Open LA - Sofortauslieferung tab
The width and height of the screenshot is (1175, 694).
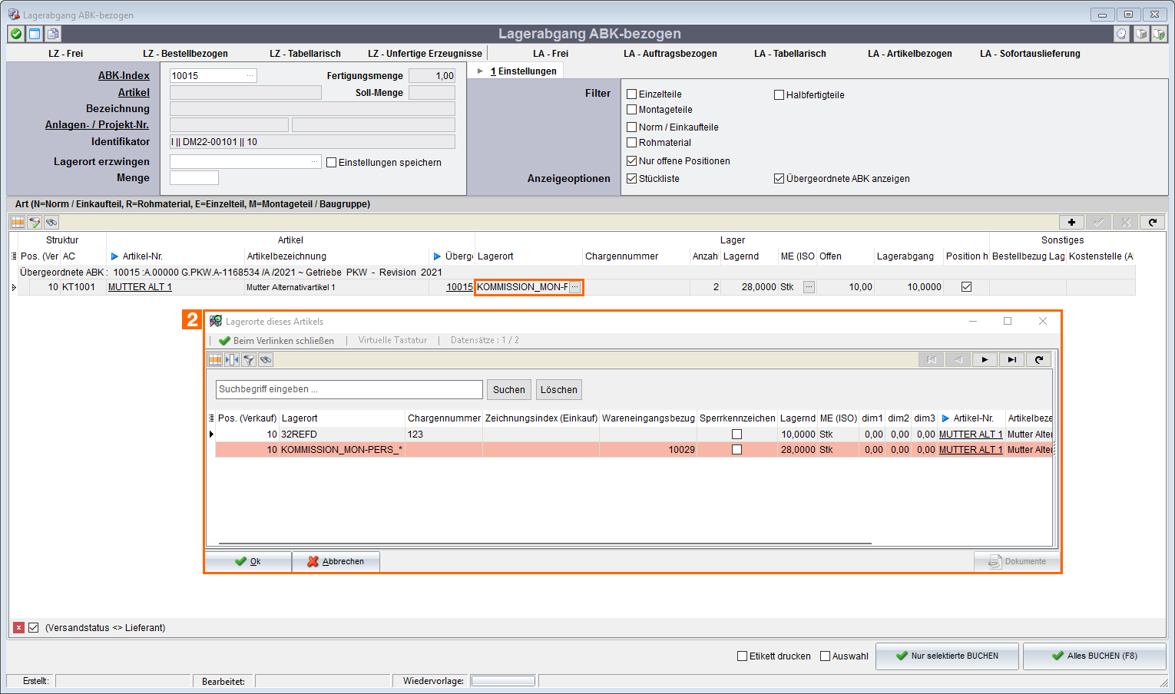tap(1030, 54)
